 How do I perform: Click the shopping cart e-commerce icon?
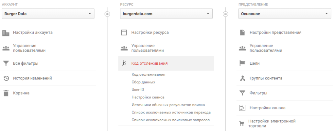click(x=242, y=123)
